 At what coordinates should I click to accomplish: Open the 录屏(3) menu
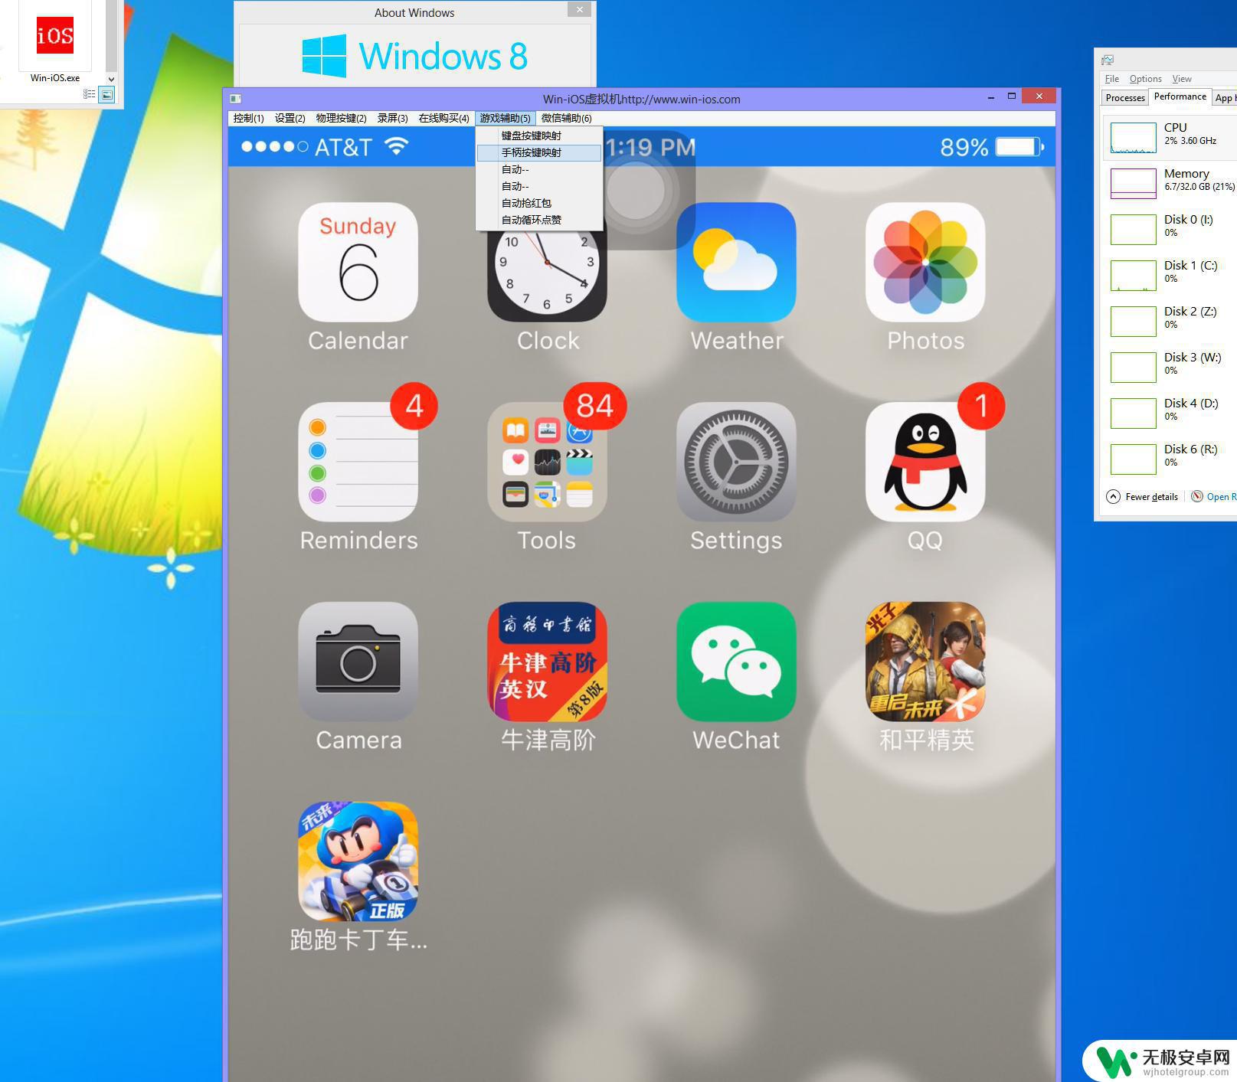(x=392, y=118)
